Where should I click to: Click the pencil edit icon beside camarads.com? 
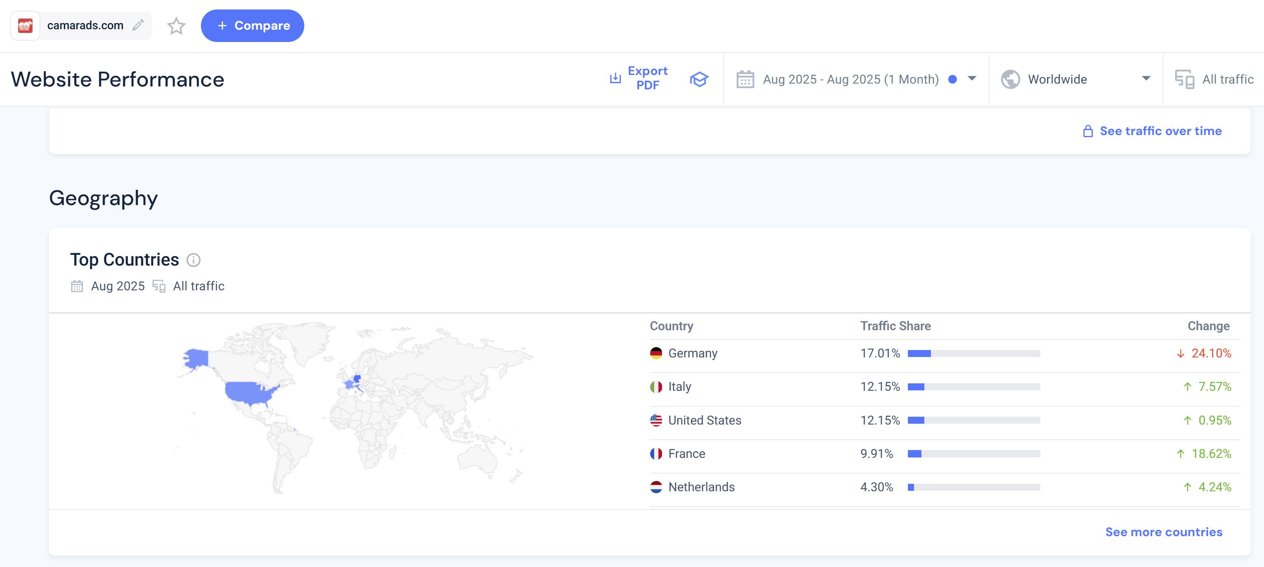click(138, 25)
